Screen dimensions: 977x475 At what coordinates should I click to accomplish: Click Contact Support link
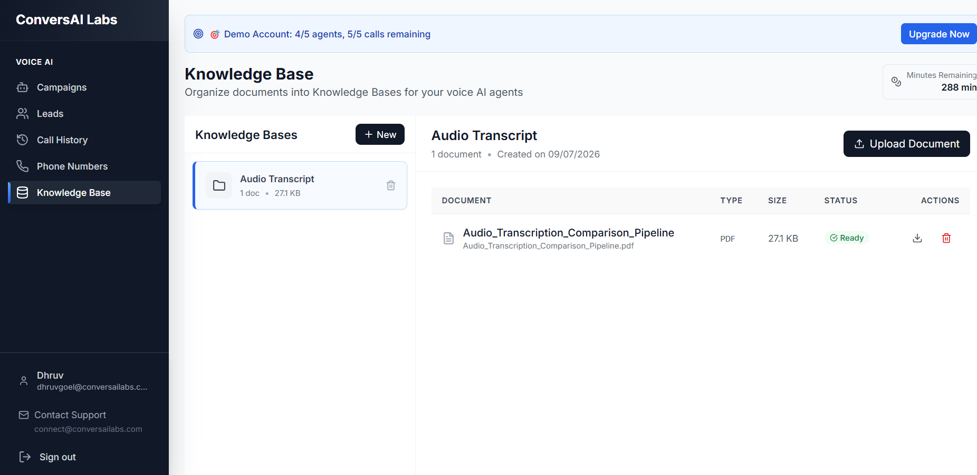(70, 415)
